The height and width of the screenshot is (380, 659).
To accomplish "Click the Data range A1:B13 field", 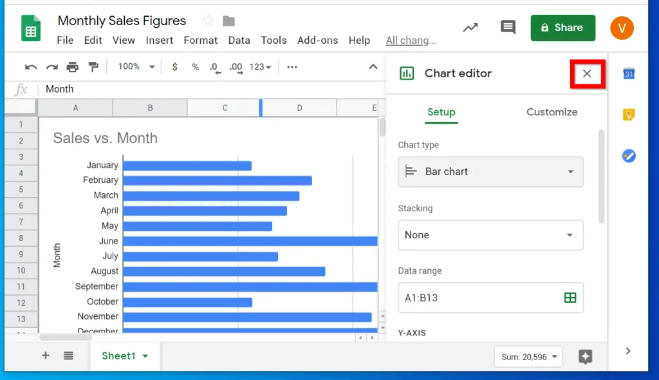I will pos(479,298).
